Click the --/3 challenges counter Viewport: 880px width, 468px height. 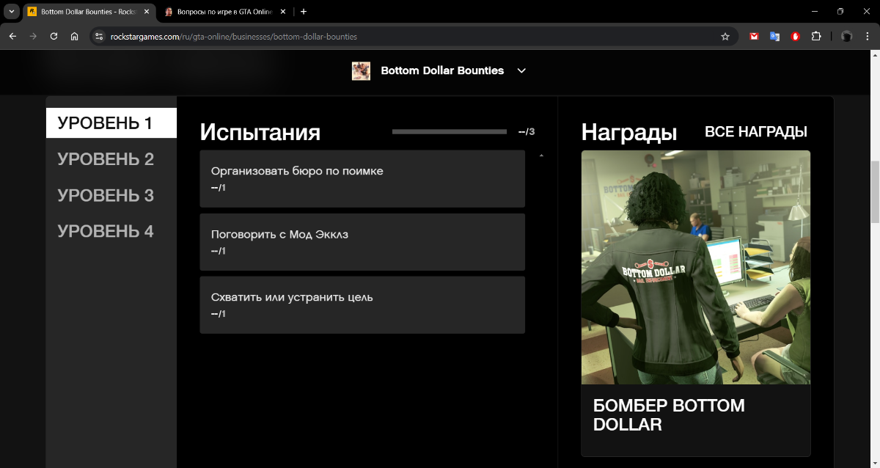click(x=527, y=132)
